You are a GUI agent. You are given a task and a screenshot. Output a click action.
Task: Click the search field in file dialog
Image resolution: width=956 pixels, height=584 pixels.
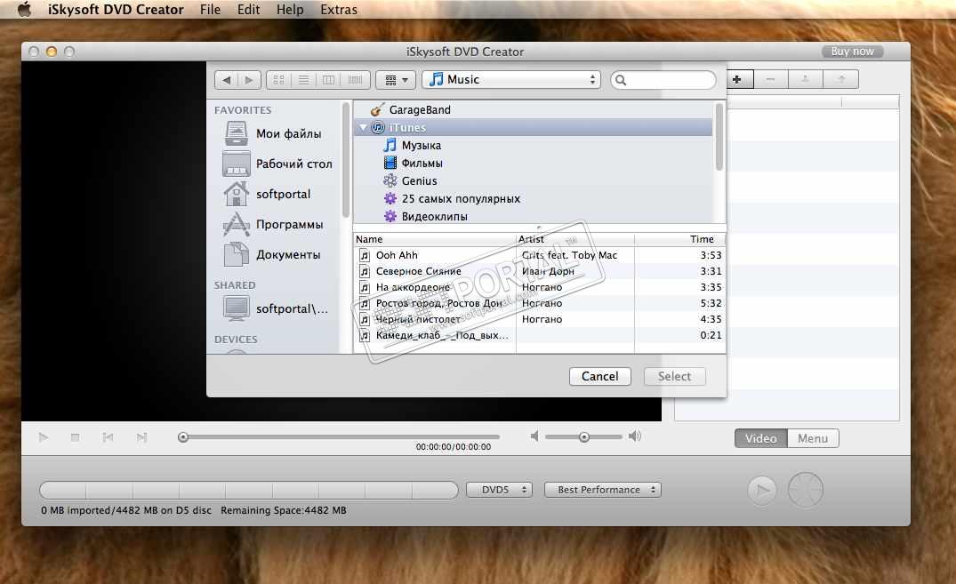[663, 80]
